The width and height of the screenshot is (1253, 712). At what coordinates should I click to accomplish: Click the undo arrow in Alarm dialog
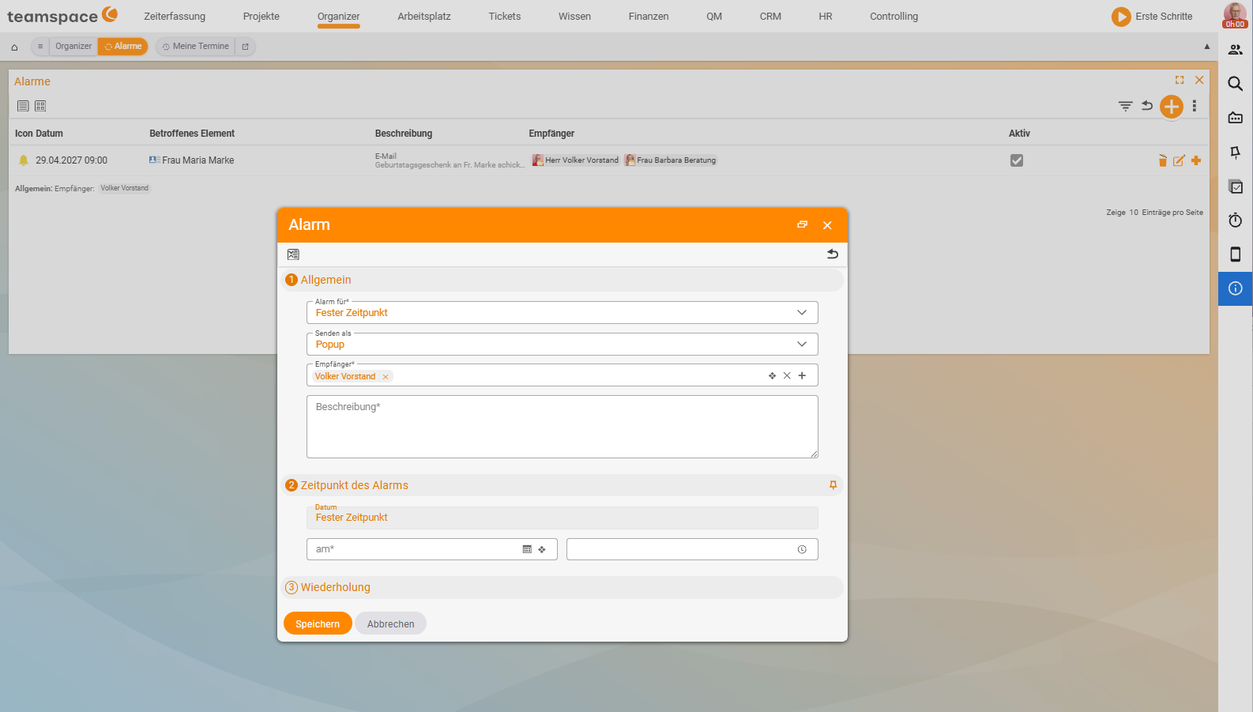tap(833, 254)
